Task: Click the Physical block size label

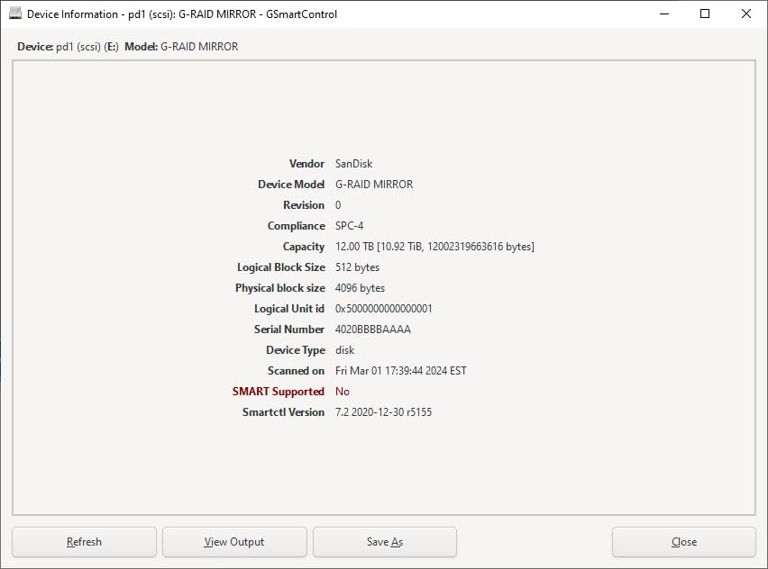Action: point(280,288)
